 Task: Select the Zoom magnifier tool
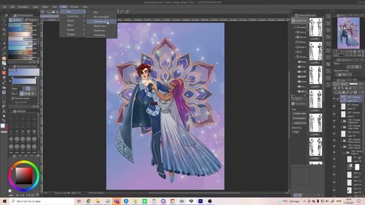4,20
